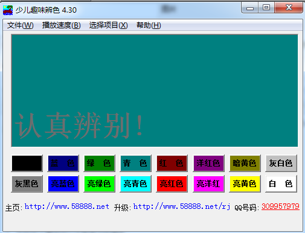Select the 洋红色 purple swatch
Image resolution: width=305 pixels, height=233 pixels.
point(208,163)
